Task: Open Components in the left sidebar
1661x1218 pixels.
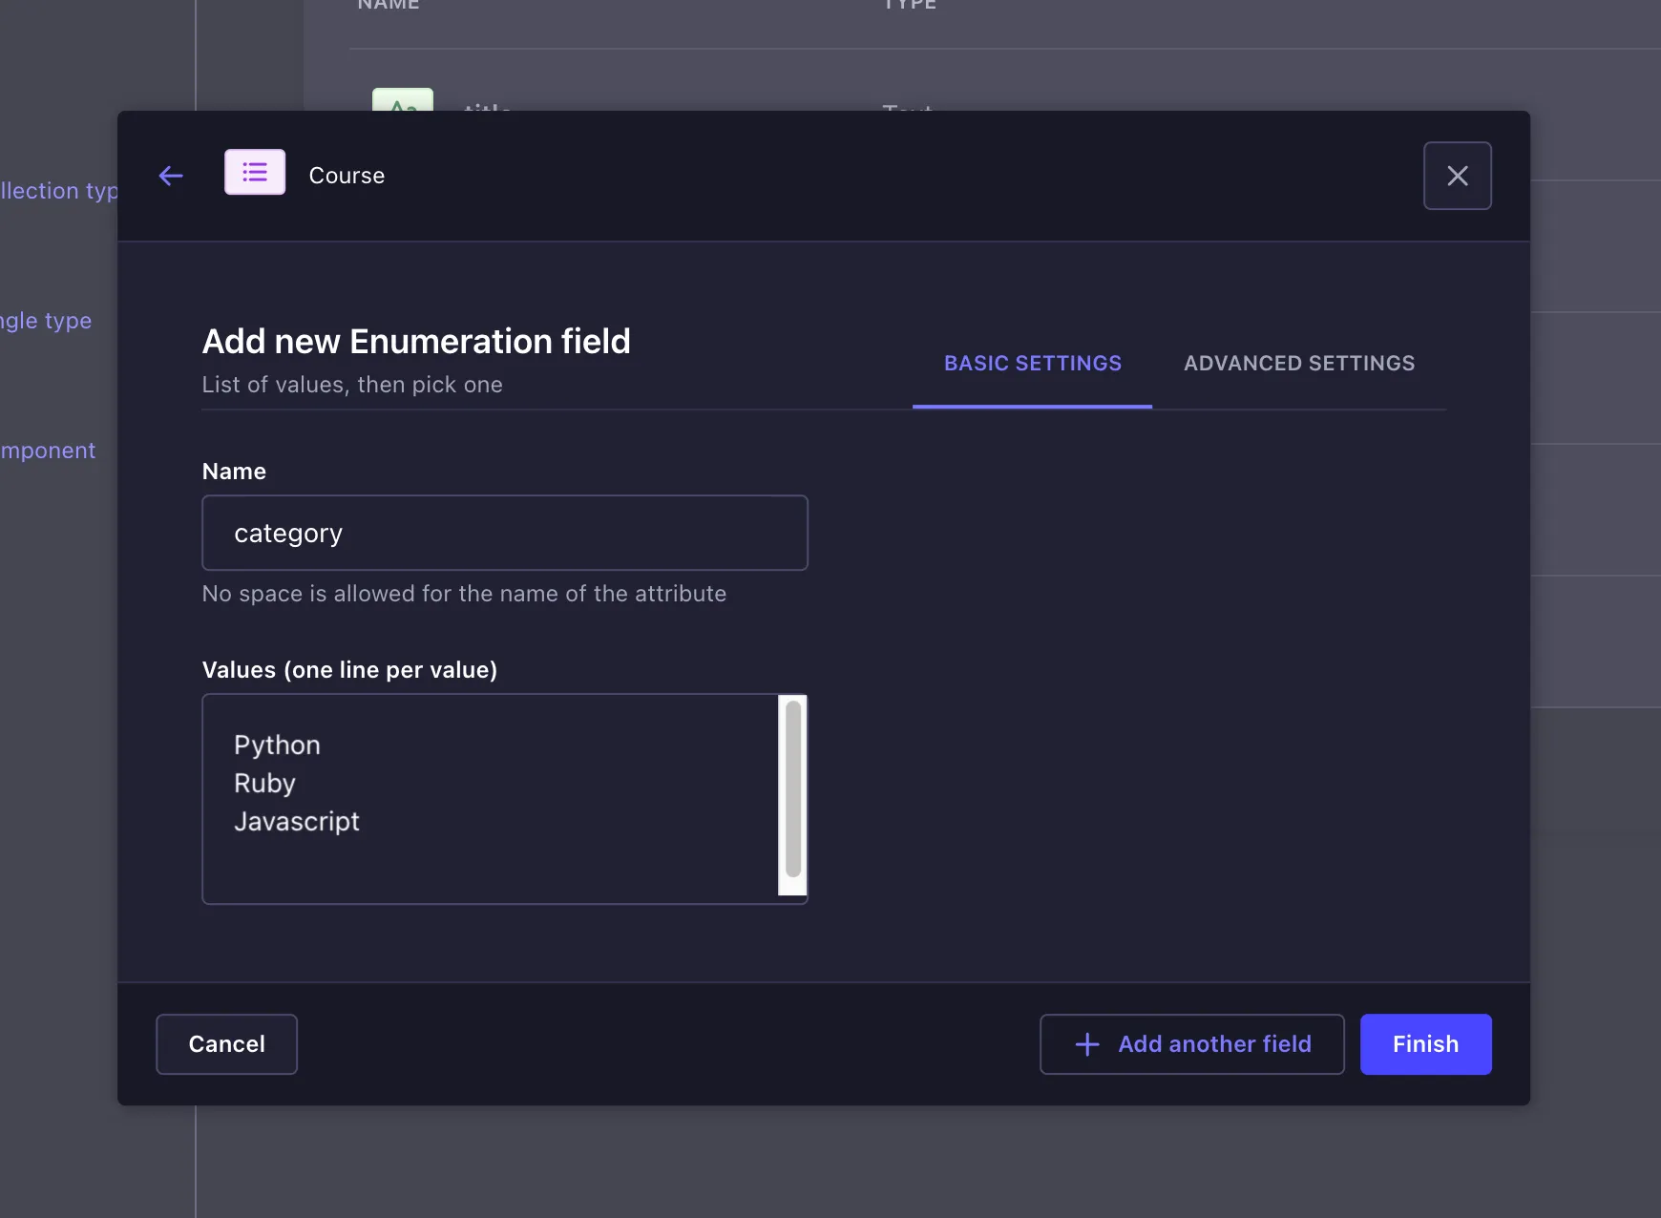Action: click(46, 450)
